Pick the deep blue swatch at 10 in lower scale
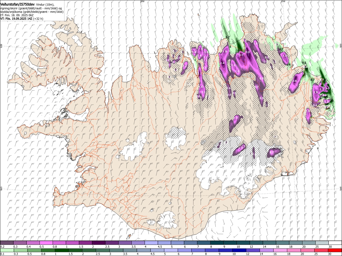The height and width of the screenshot is (256, 342). coord(239,250)
